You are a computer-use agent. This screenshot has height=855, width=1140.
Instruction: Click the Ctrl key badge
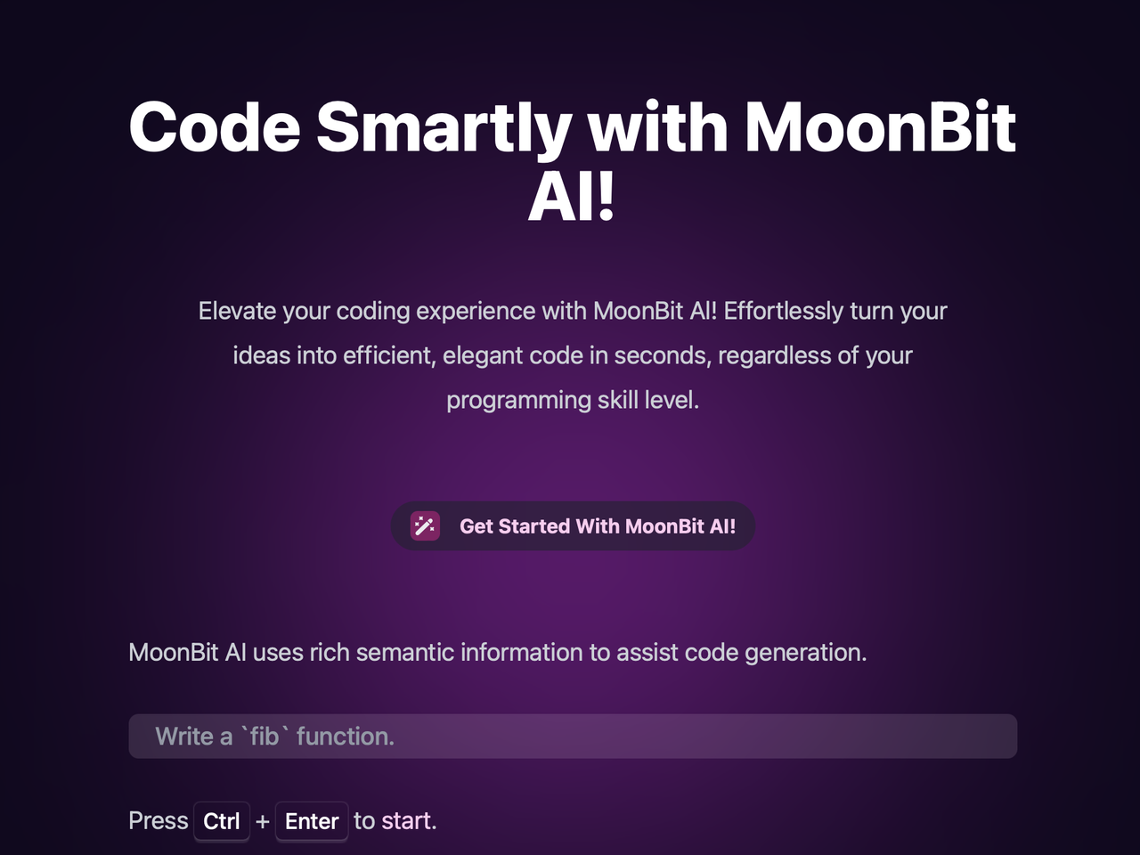222,821
